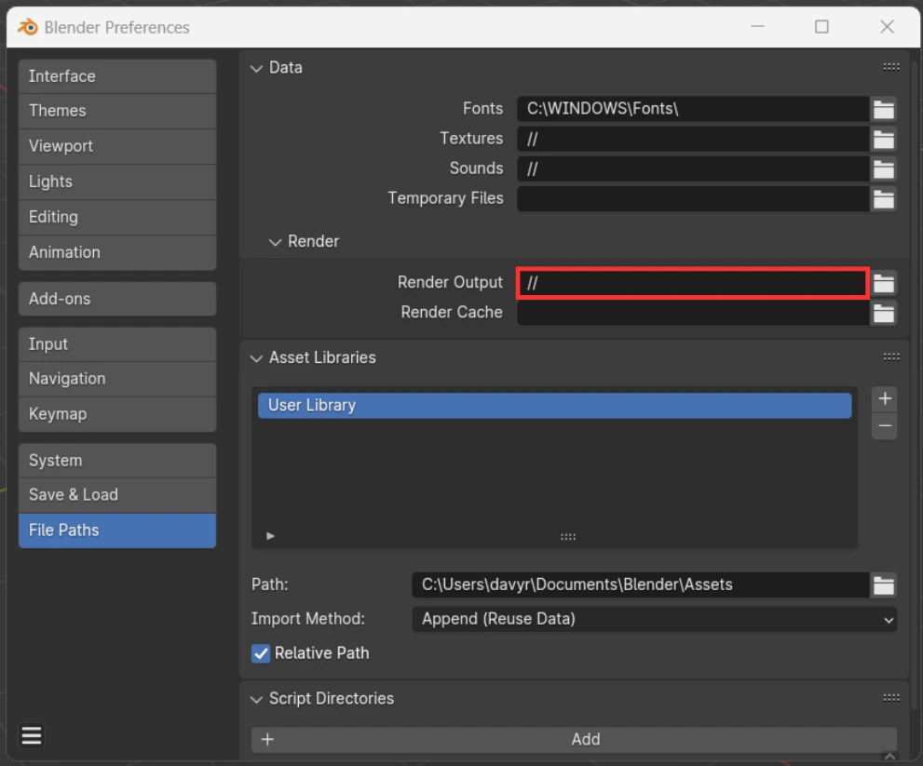The image size is (923, 766).
Task: Click Data panel drag grip dots
Action: [x=891, y=67]
